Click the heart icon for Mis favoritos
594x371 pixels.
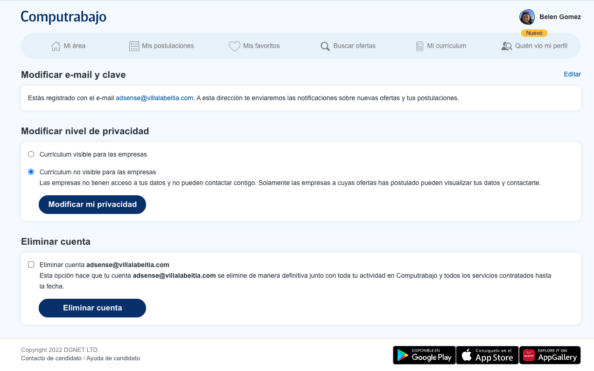(x=234, y=46)
